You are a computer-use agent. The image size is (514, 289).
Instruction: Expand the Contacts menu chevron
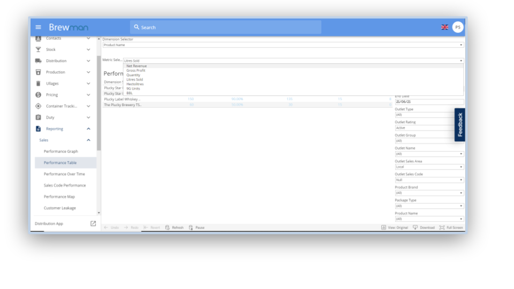[88, 39]
